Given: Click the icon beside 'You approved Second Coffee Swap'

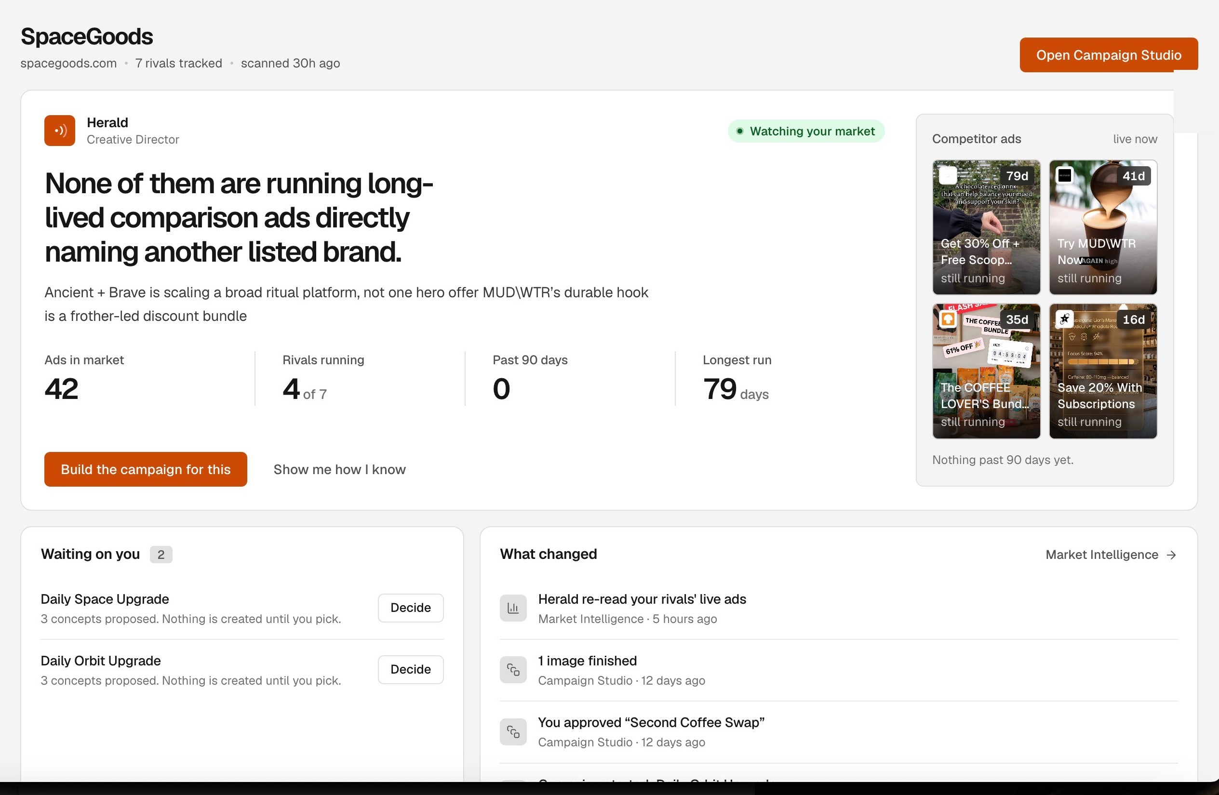Looking at the screenshot, I should (513, 731).
